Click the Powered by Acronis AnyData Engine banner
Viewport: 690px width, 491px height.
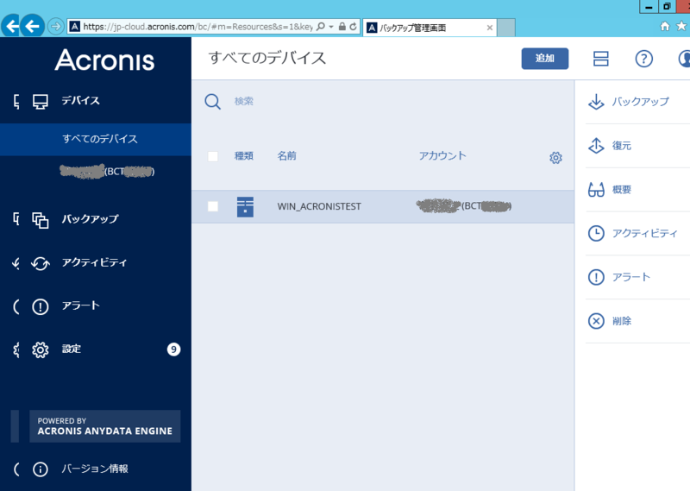click(x=104, y=426)
